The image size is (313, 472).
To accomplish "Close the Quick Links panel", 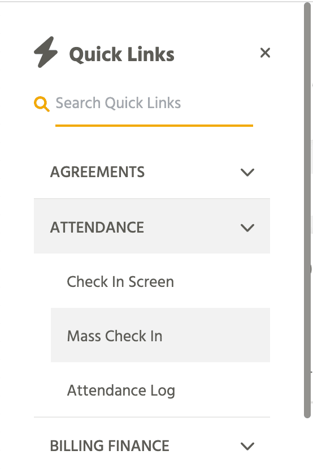I will click(265, 53).
